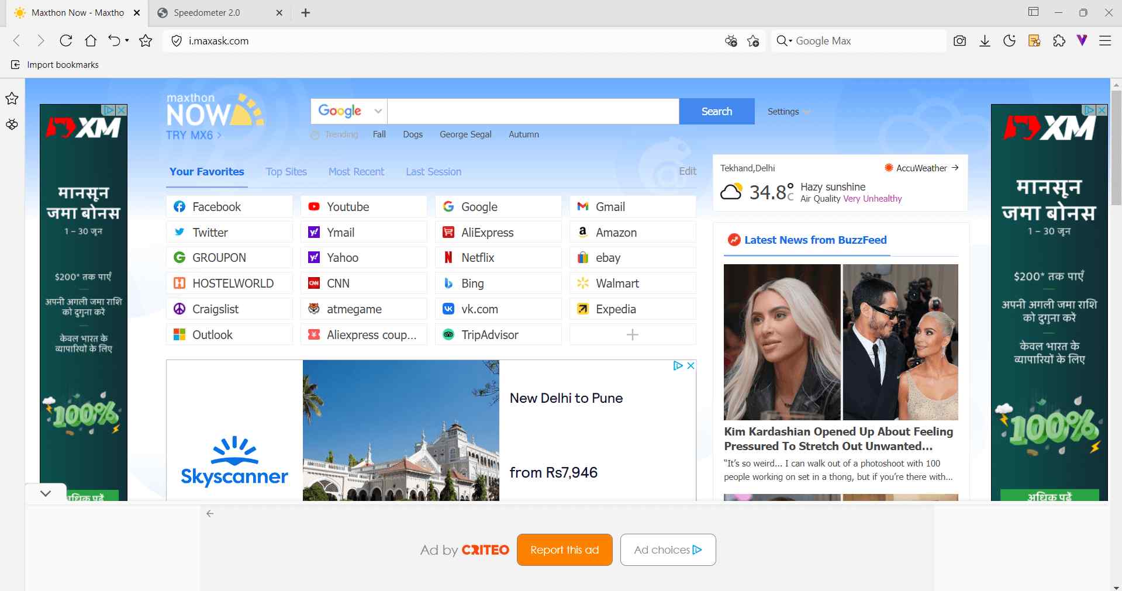
Task: Open the notes/resource sniffer toolbar icon
Action: click(x=1034, y=40)
